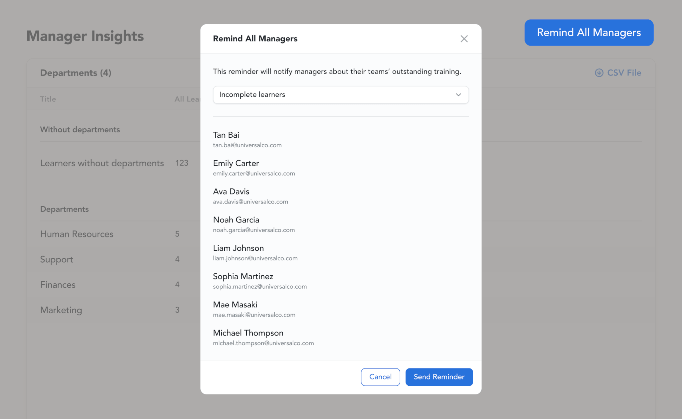This screenshot has width=682, height=419.
Task: Close the Remind All Managers dialog
Action: click(464, 39)
